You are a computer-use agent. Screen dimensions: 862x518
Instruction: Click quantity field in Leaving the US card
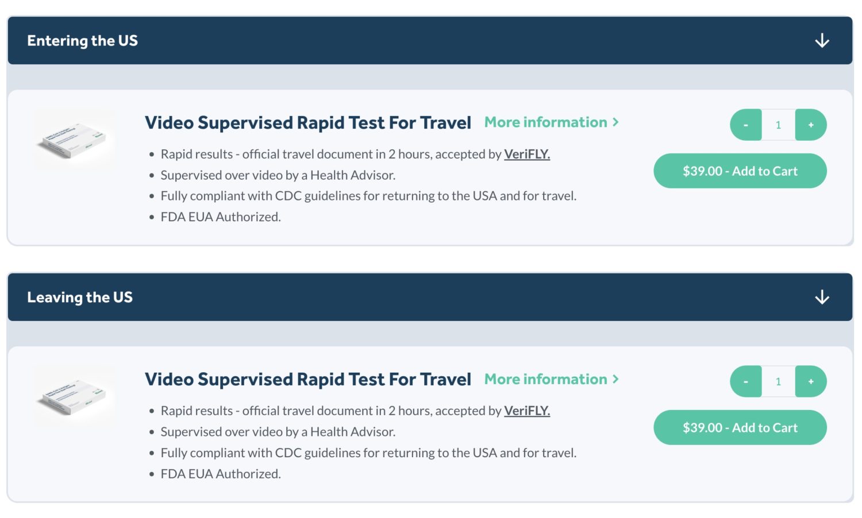point(779,381)
